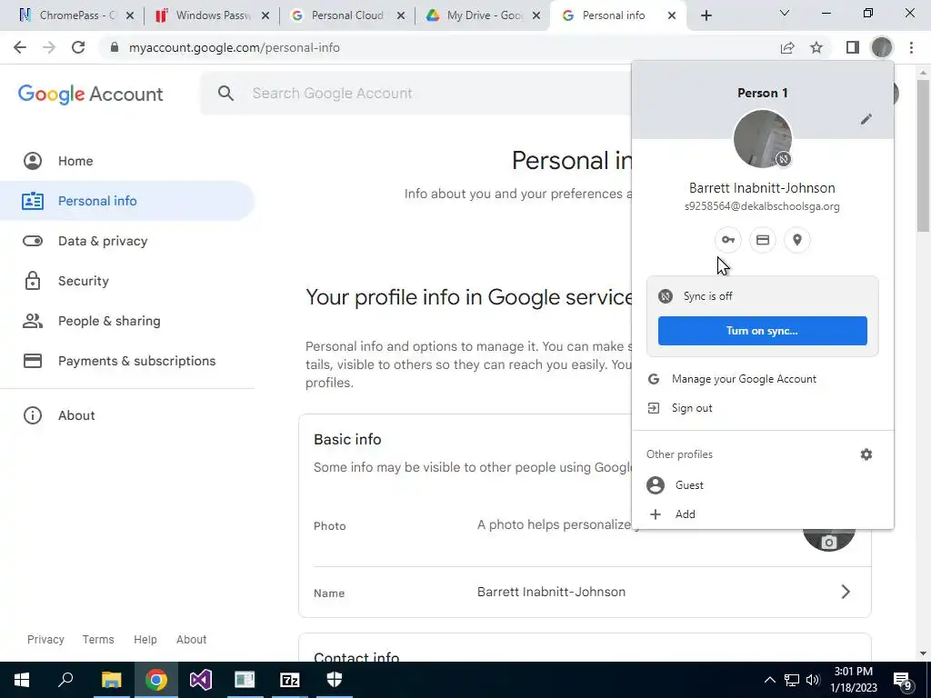Click the pencil edit profile icon
The image size is (931, 698).
coord(866,119)
